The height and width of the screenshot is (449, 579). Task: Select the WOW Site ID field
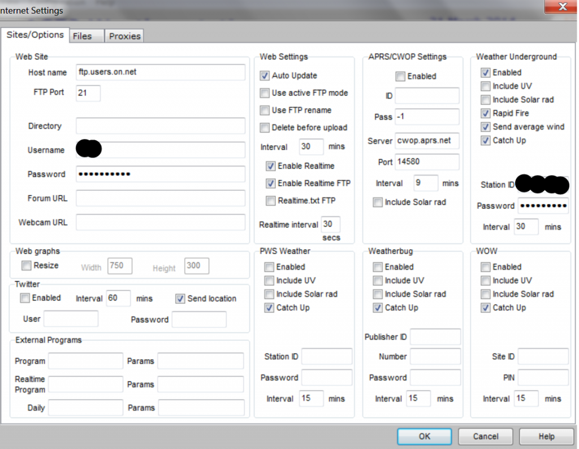pos(543,356)
